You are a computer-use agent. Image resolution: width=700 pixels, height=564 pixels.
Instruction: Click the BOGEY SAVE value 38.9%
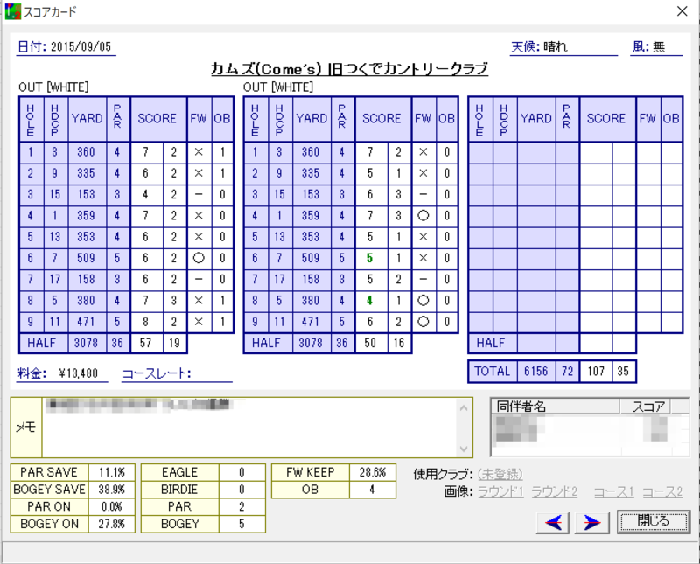(112, 490)
